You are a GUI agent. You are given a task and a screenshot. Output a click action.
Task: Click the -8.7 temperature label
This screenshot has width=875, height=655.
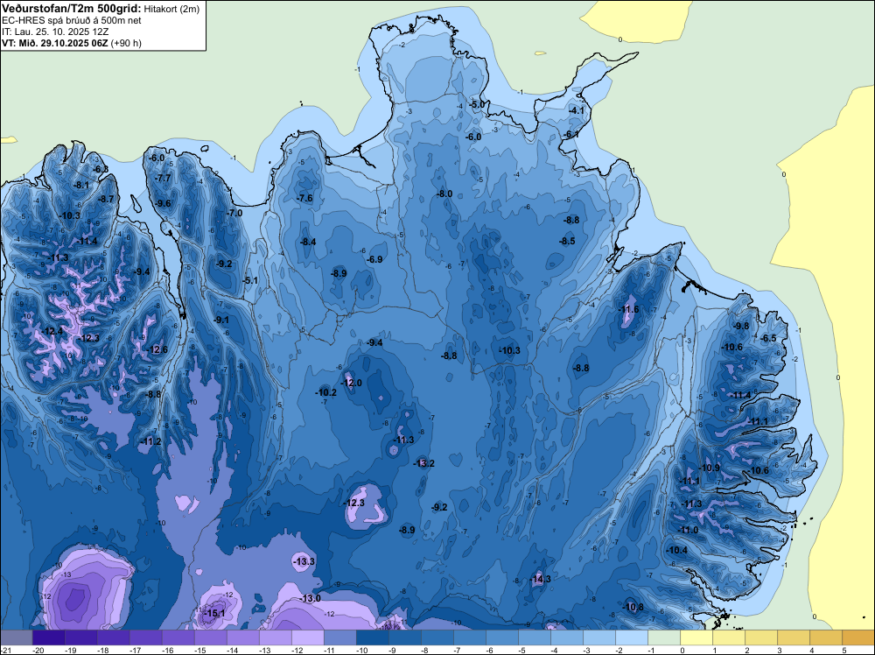[106, 199]
